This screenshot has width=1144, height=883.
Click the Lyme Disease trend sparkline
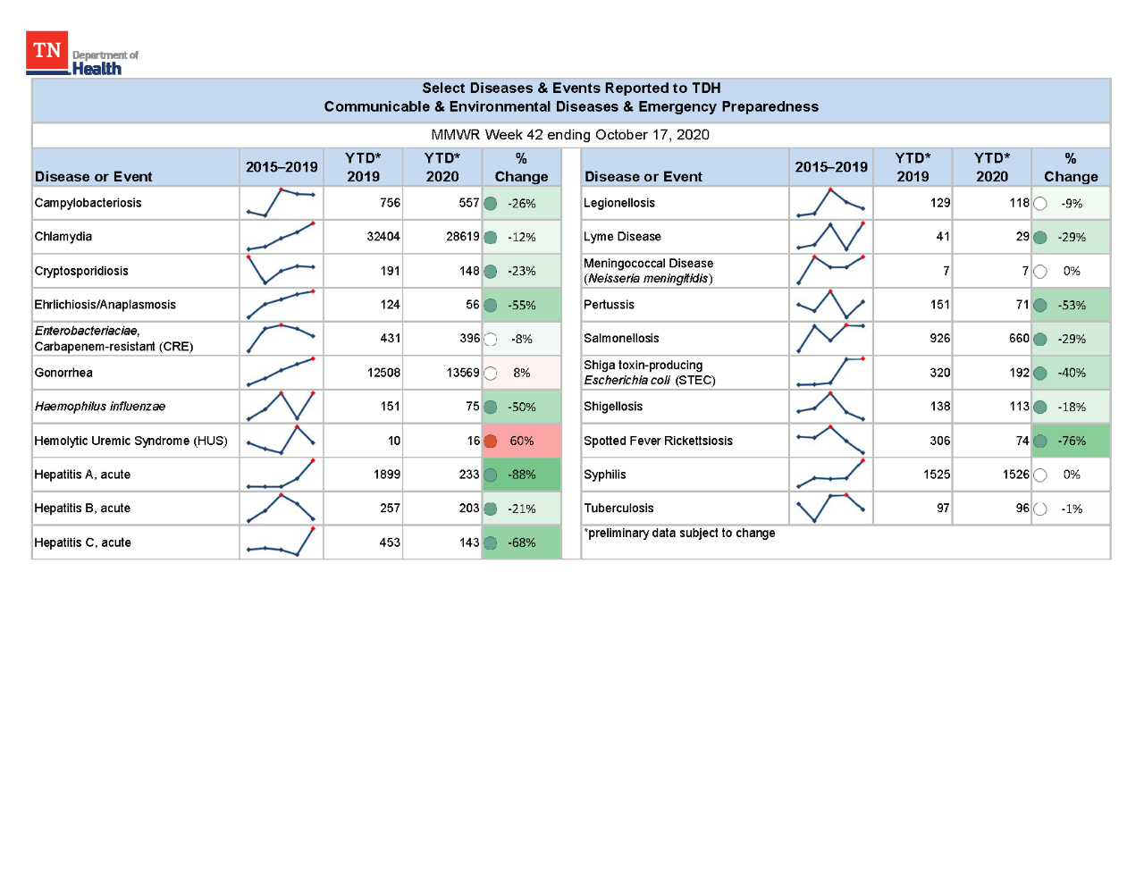(x=830, y=237)
